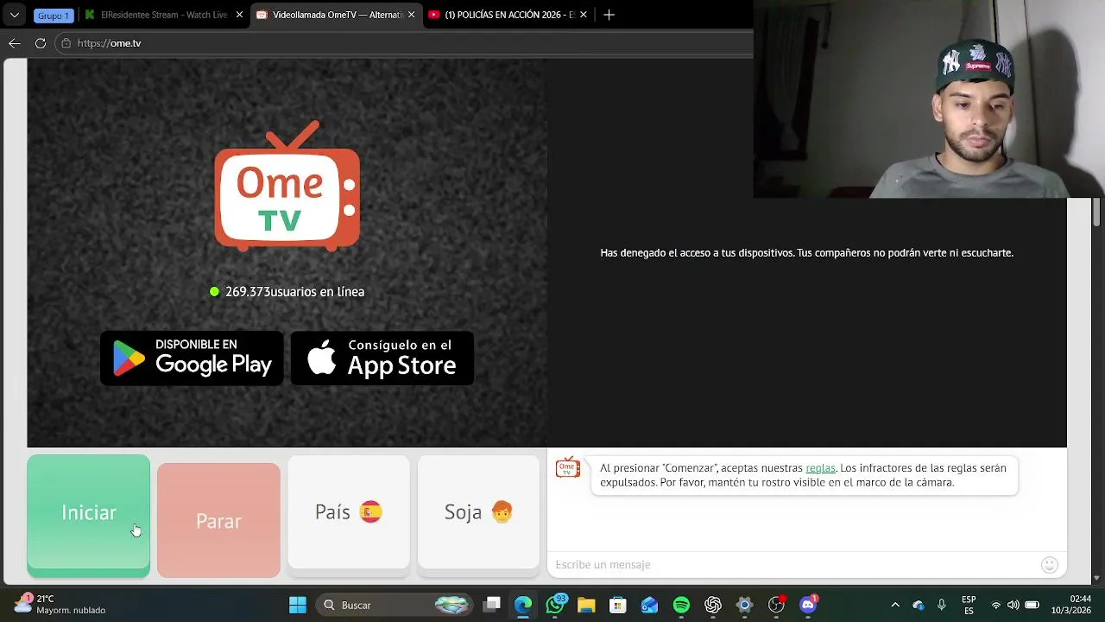The width and height of the screenshot is (1105, 622).
Task: Open the Mail app from the taskbar
Action: [649, 605]
